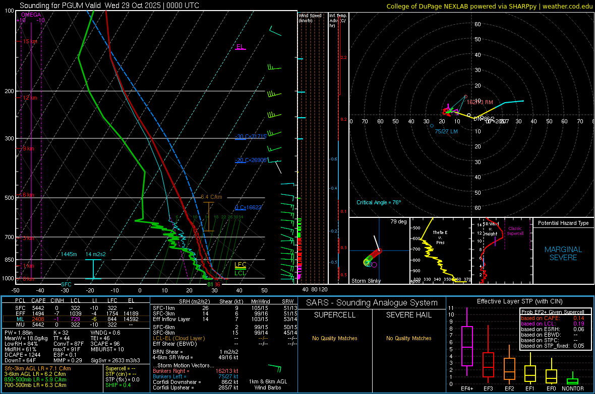
Task: Select the EFF parcel row
Action: (x=76, y=313)
